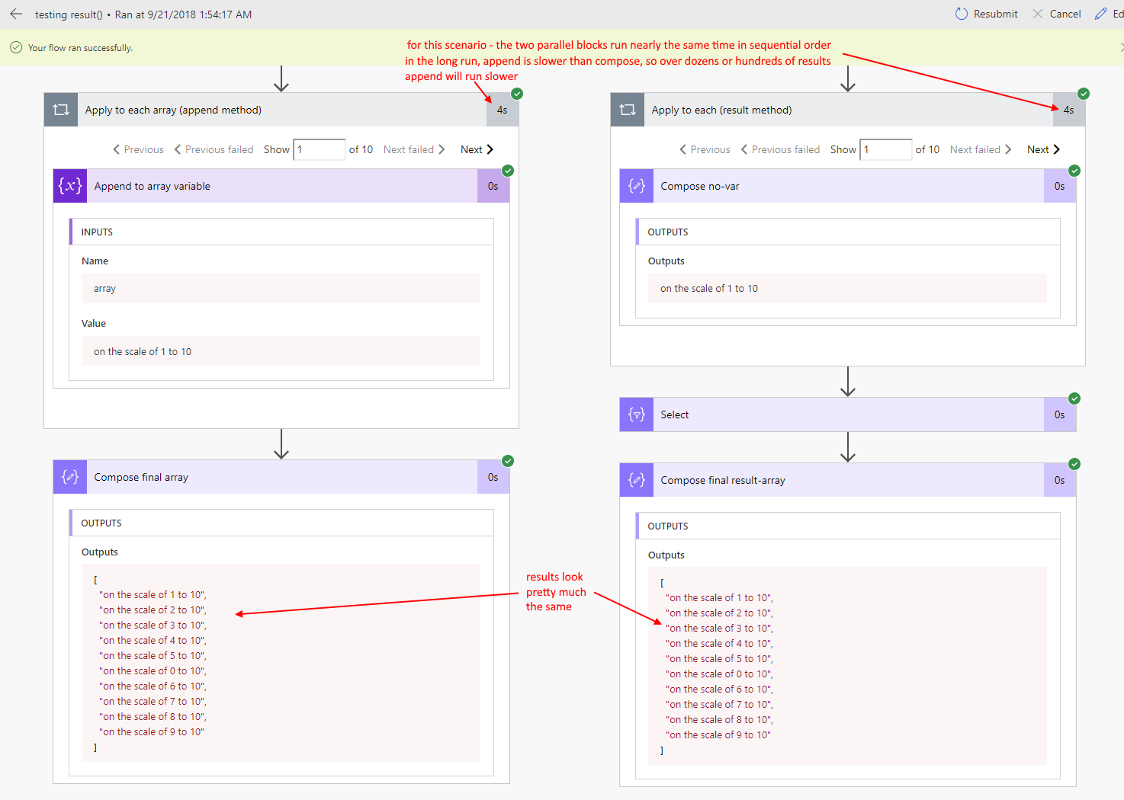Click the append method loop icon
This screenshot has height=800, width=1124.
click(x=61, y=110)
